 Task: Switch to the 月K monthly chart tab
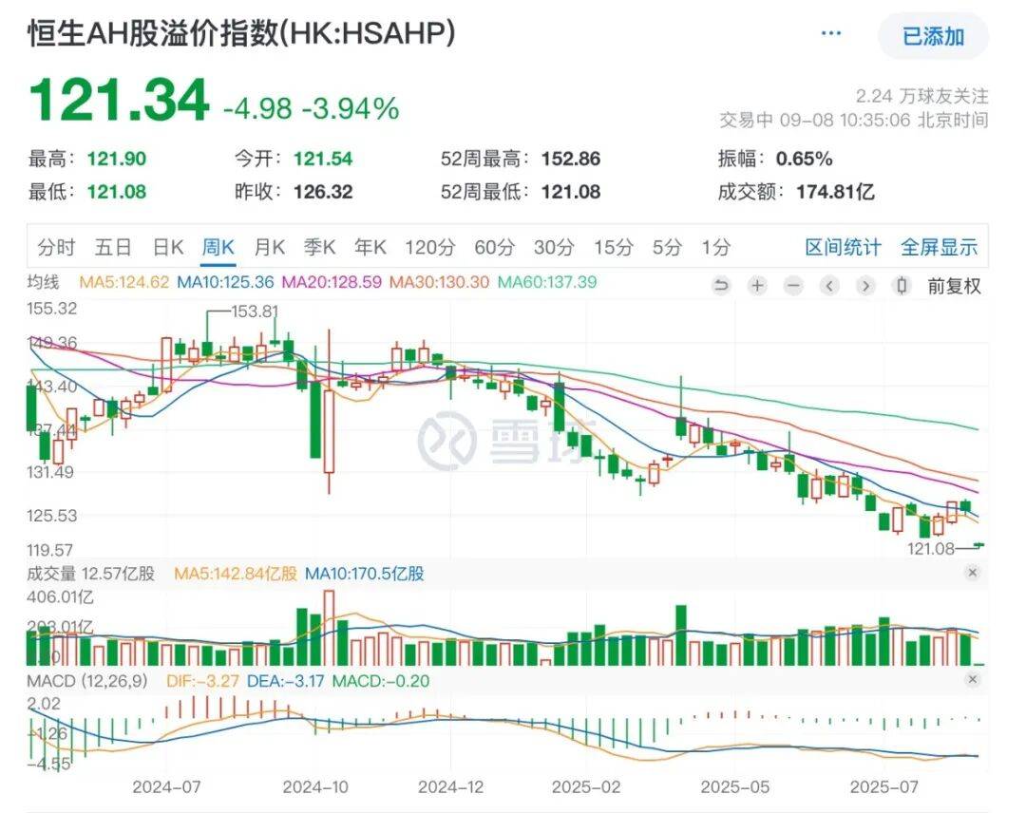[x=269, y=247]
